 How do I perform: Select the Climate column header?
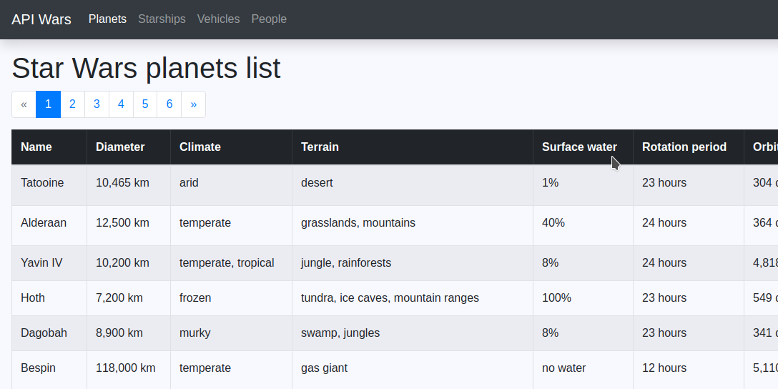click(200, 147)
